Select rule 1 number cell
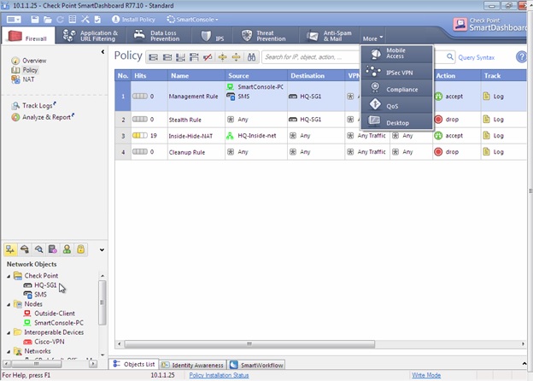This screenshot has height=381, width=533. pyautogui.click(x=123, y=97)
